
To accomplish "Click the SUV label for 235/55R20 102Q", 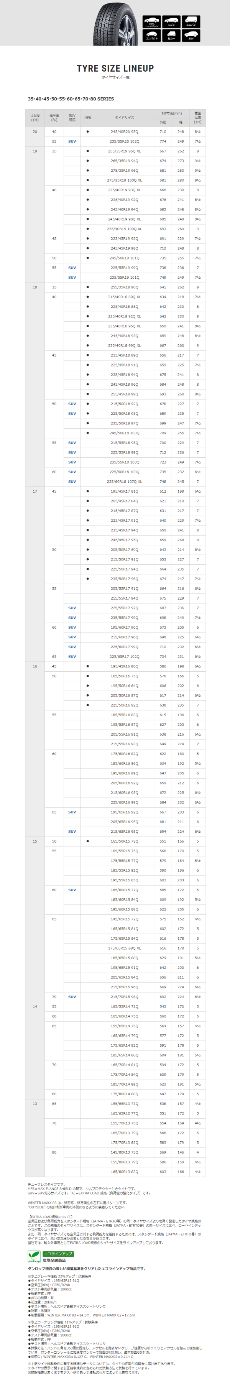I will 72,141.
